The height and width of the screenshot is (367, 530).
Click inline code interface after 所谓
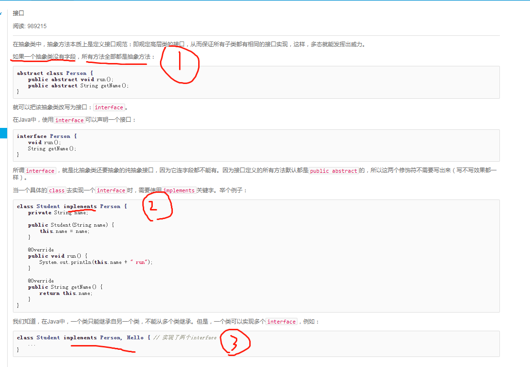tap(40, 171)
